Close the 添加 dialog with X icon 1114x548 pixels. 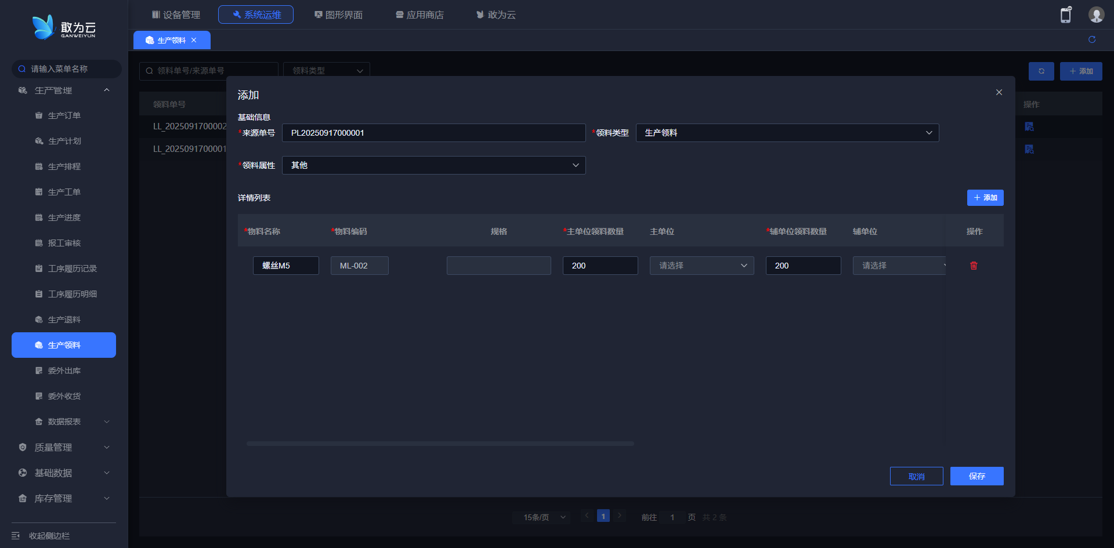[x=999, y=92]
